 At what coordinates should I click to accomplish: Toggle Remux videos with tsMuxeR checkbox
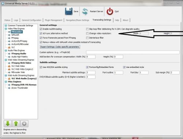[x=41, y=42]
